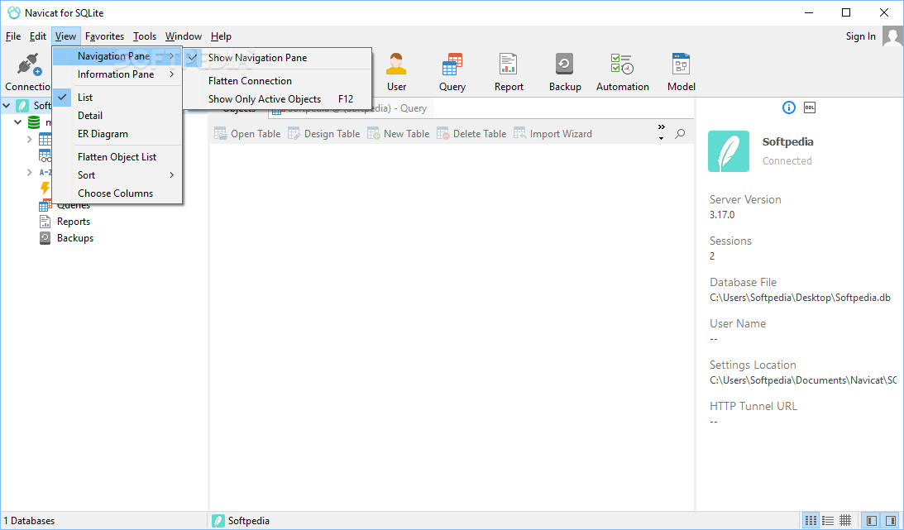Collapse the Softpedia connection tree node
Screen dimensions: 904x530
coord(7,106)
